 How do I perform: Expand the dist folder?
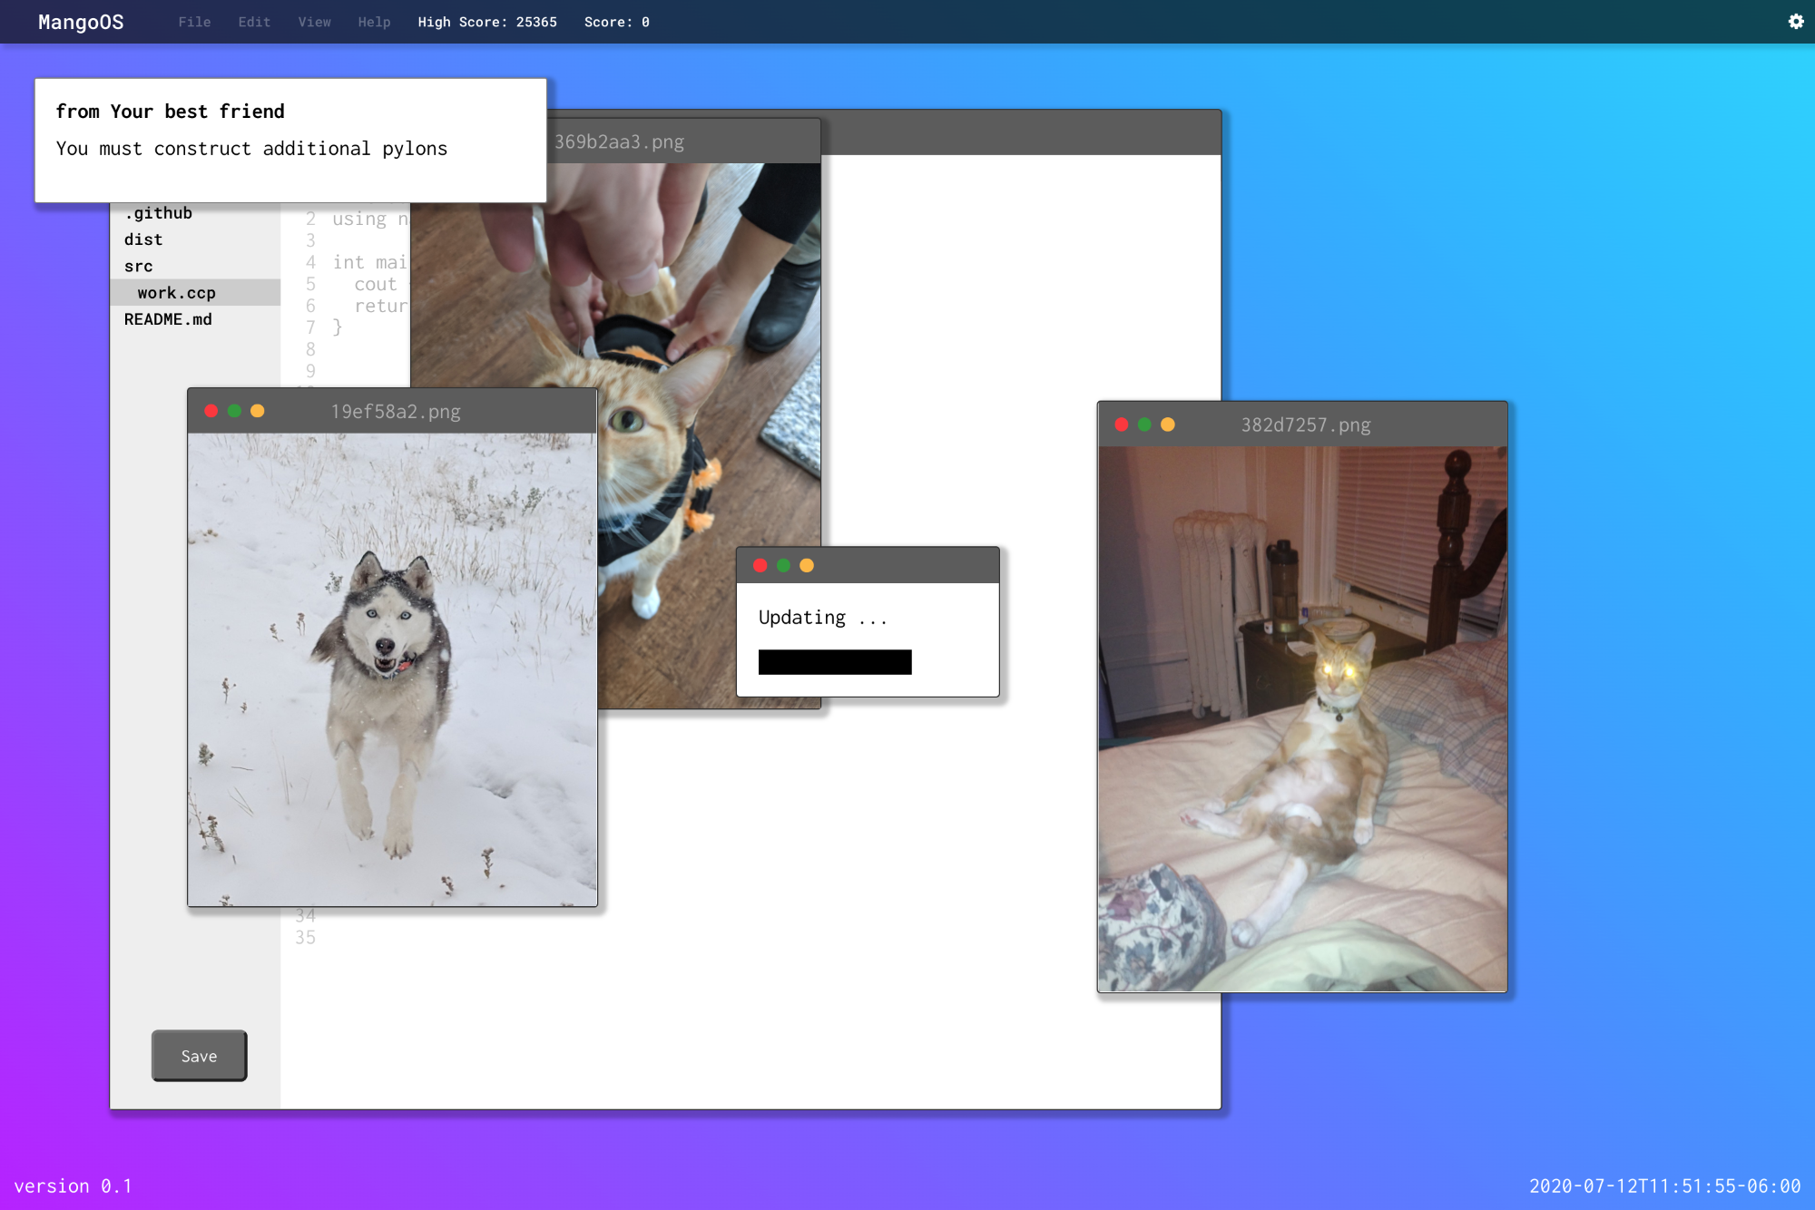(x=143, y=239)
